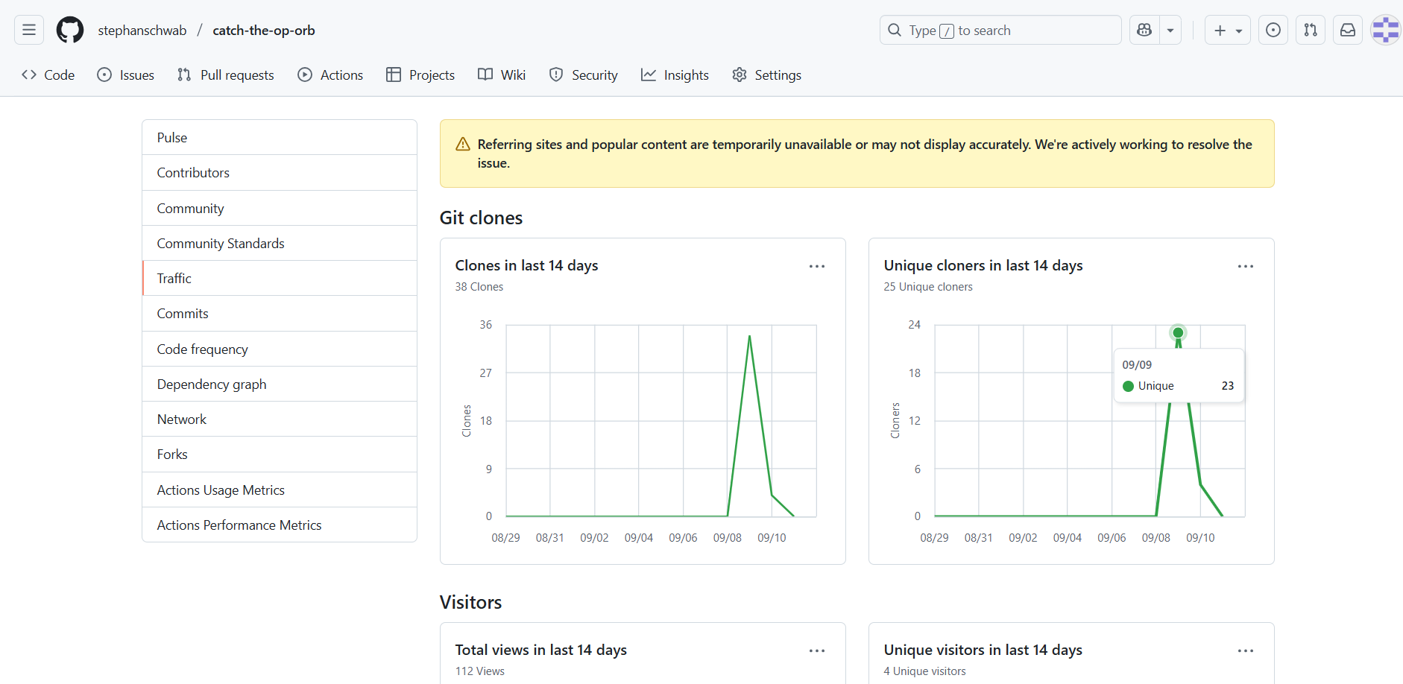Open options menu for Unique cloners chart
Viewport: 1403px width, 684px height.
tap(1246, 266)
